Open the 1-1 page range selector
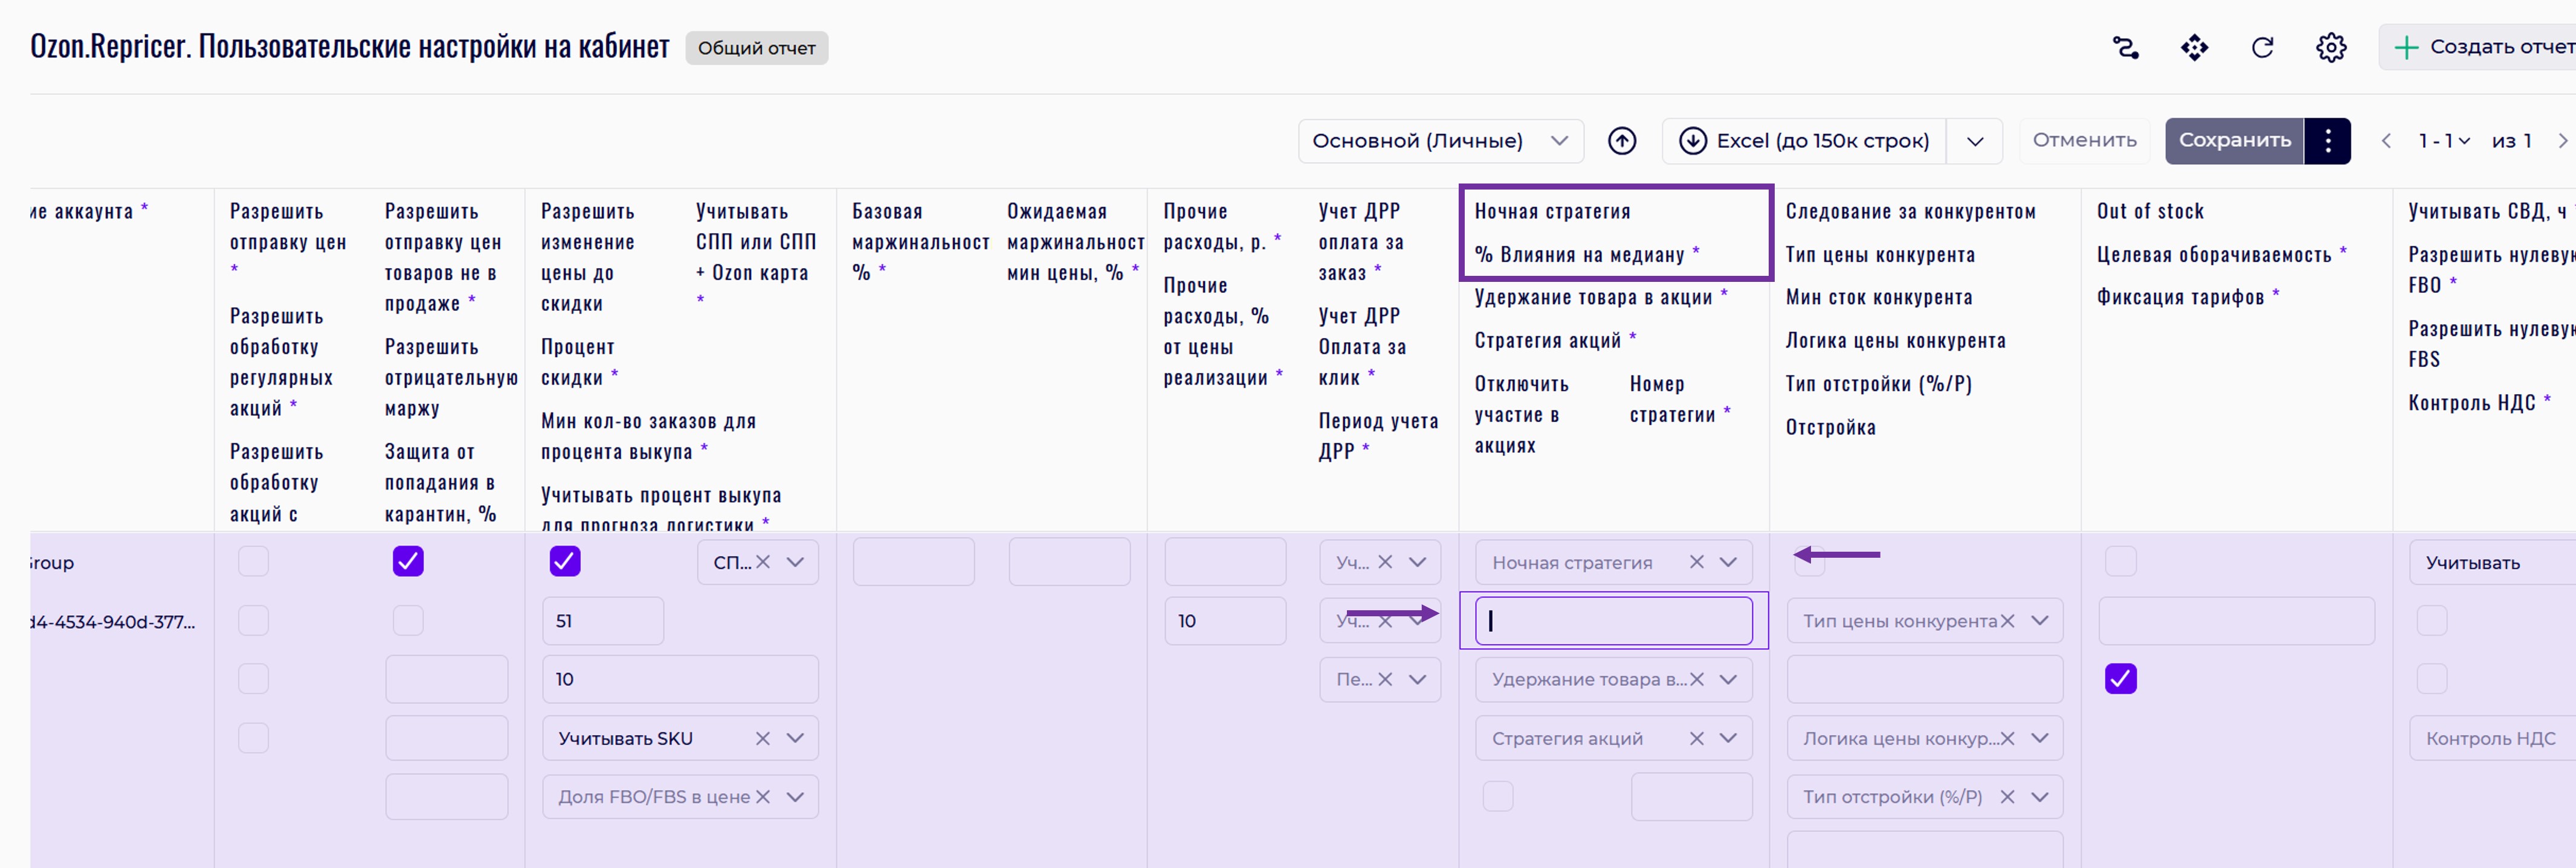This screenshot has width=2576, height=868. pyautogui.click(x=2443, y=141)
